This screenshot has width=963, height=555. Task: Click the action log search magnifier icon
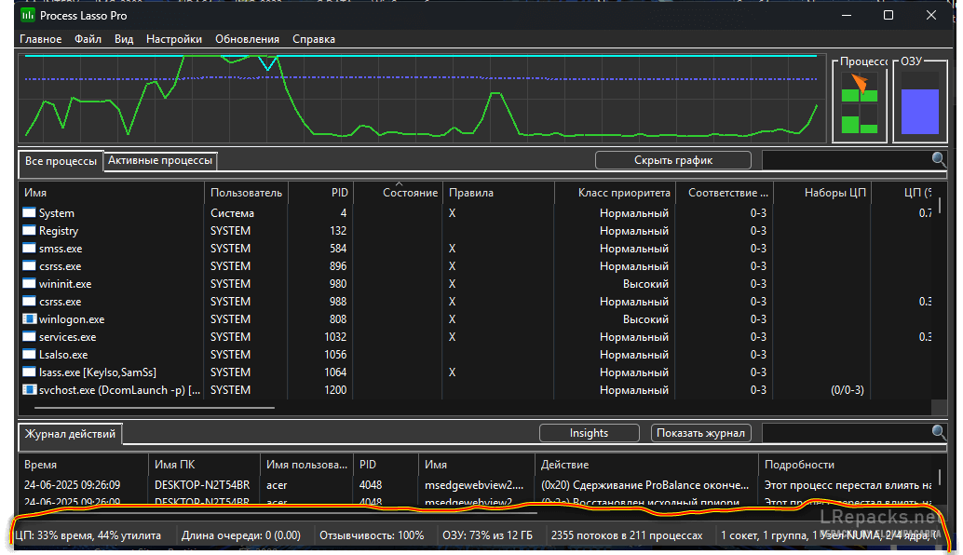click(x=939, y=432)
